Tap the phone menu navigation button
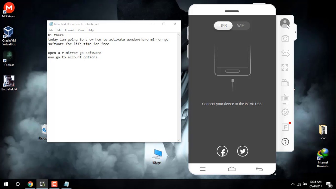336x189 pixels. 203,169
